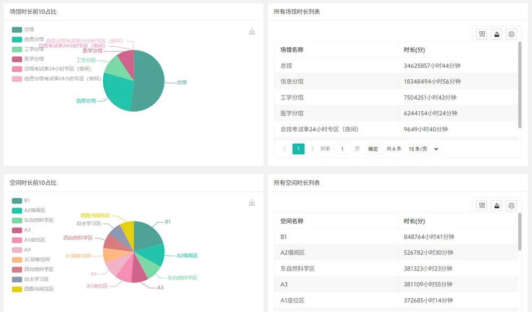Click the 381323小时23分钟 table cell

click(x=458, y=268)
